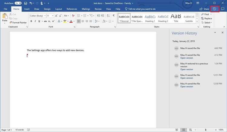The image size is (227, 132).
Task: Apply the Title style
Action: coord(176,18)
